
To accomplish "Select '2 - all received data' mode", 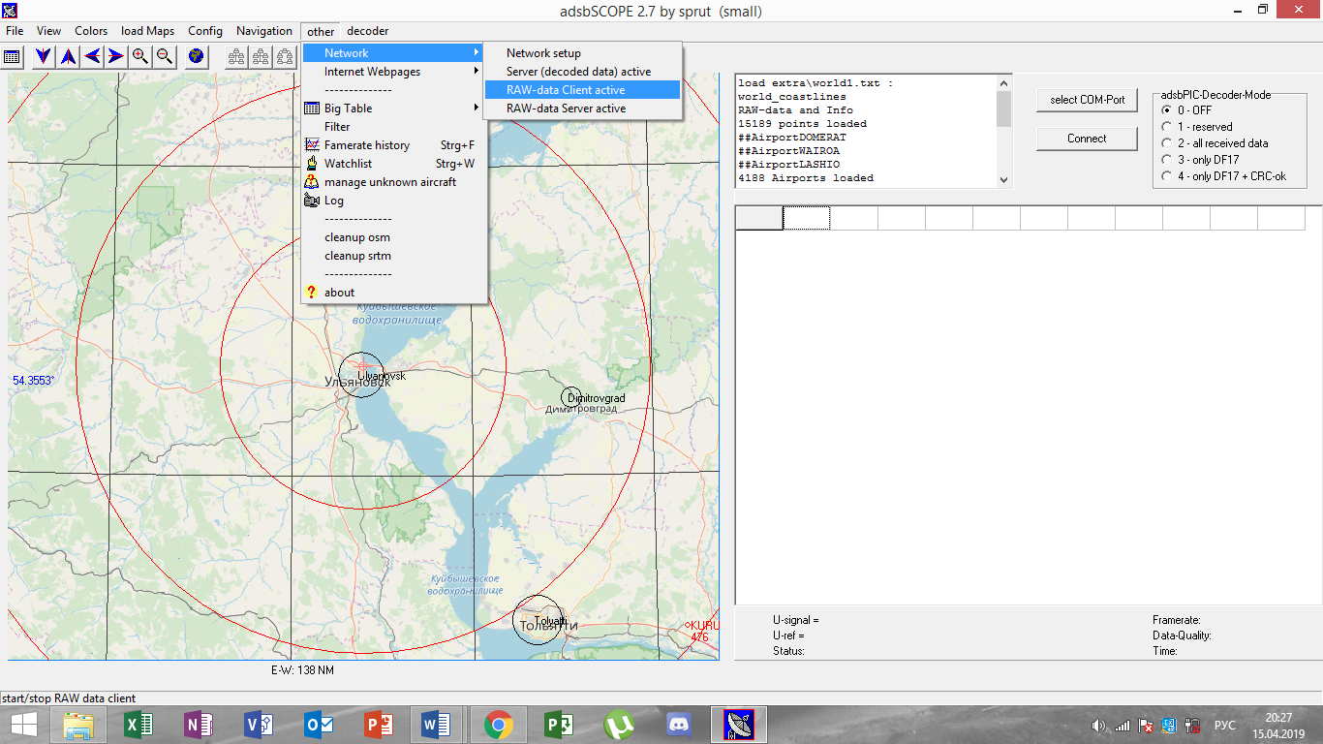I will [1167, 143].
